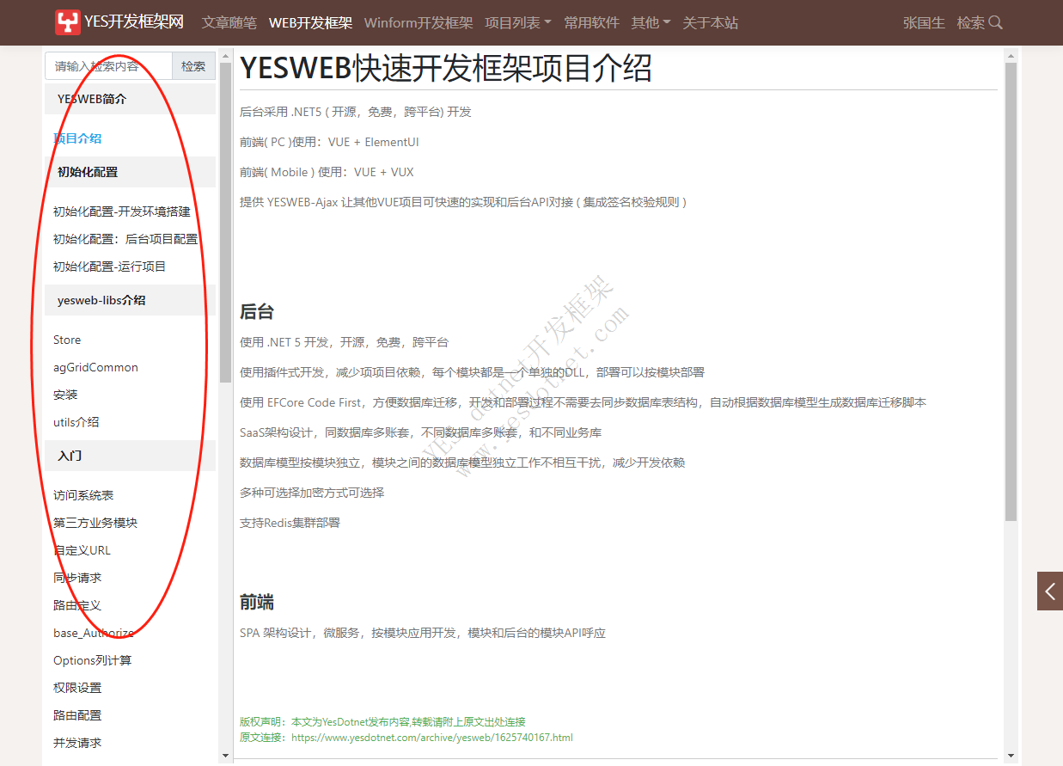Click the YESWEB快速开发框架项目介绍 page title
1063x766 pixels.
pos(446,68)
